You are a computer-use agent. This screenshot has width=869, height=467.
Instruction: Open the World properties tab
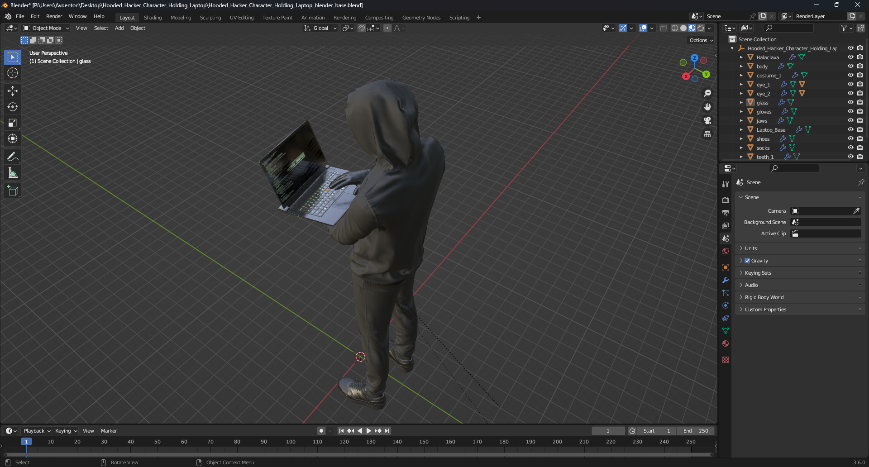[726, 251]
